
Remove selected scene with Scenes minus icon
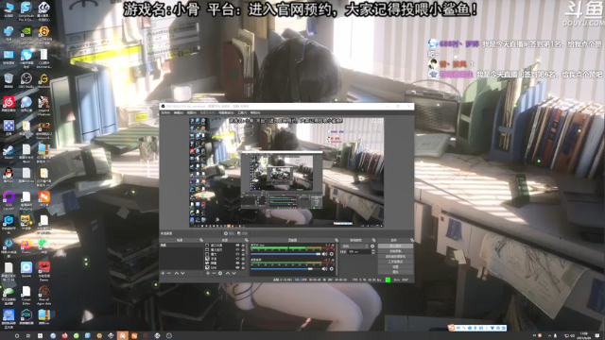click(169, 273)
